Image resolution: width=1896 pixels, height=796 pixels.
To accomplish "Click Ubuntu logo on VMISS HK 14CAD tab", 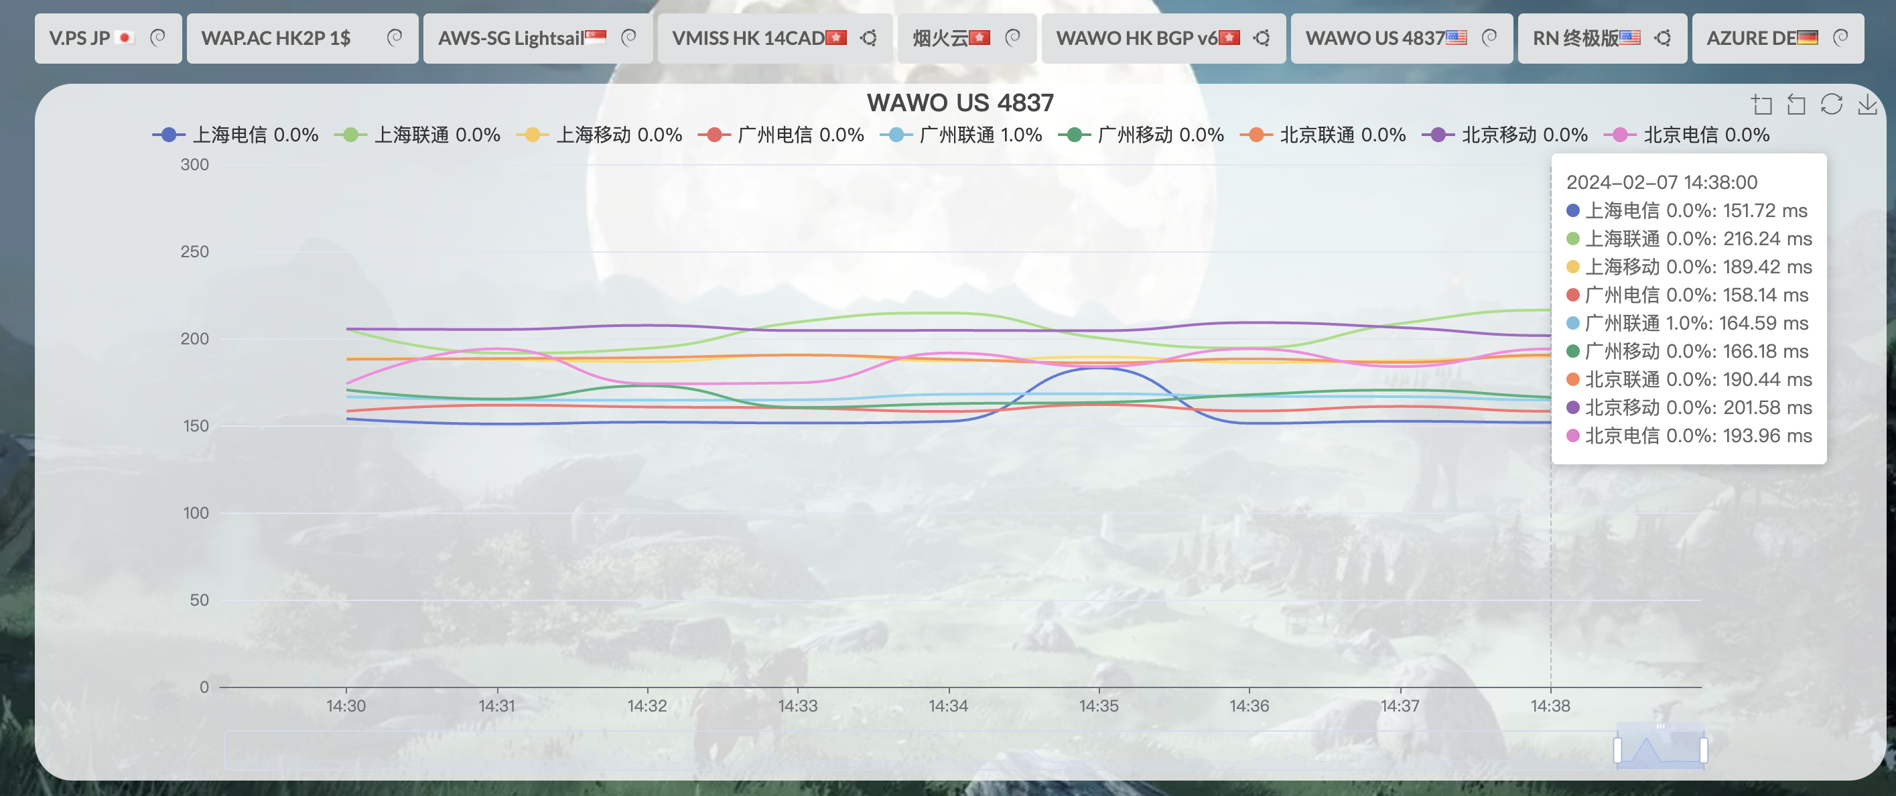I will coord(868,38).
